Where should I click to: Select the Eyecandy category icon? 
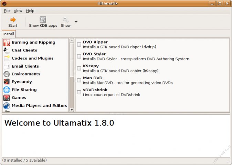pyautogui.click(x=7, y=82)
